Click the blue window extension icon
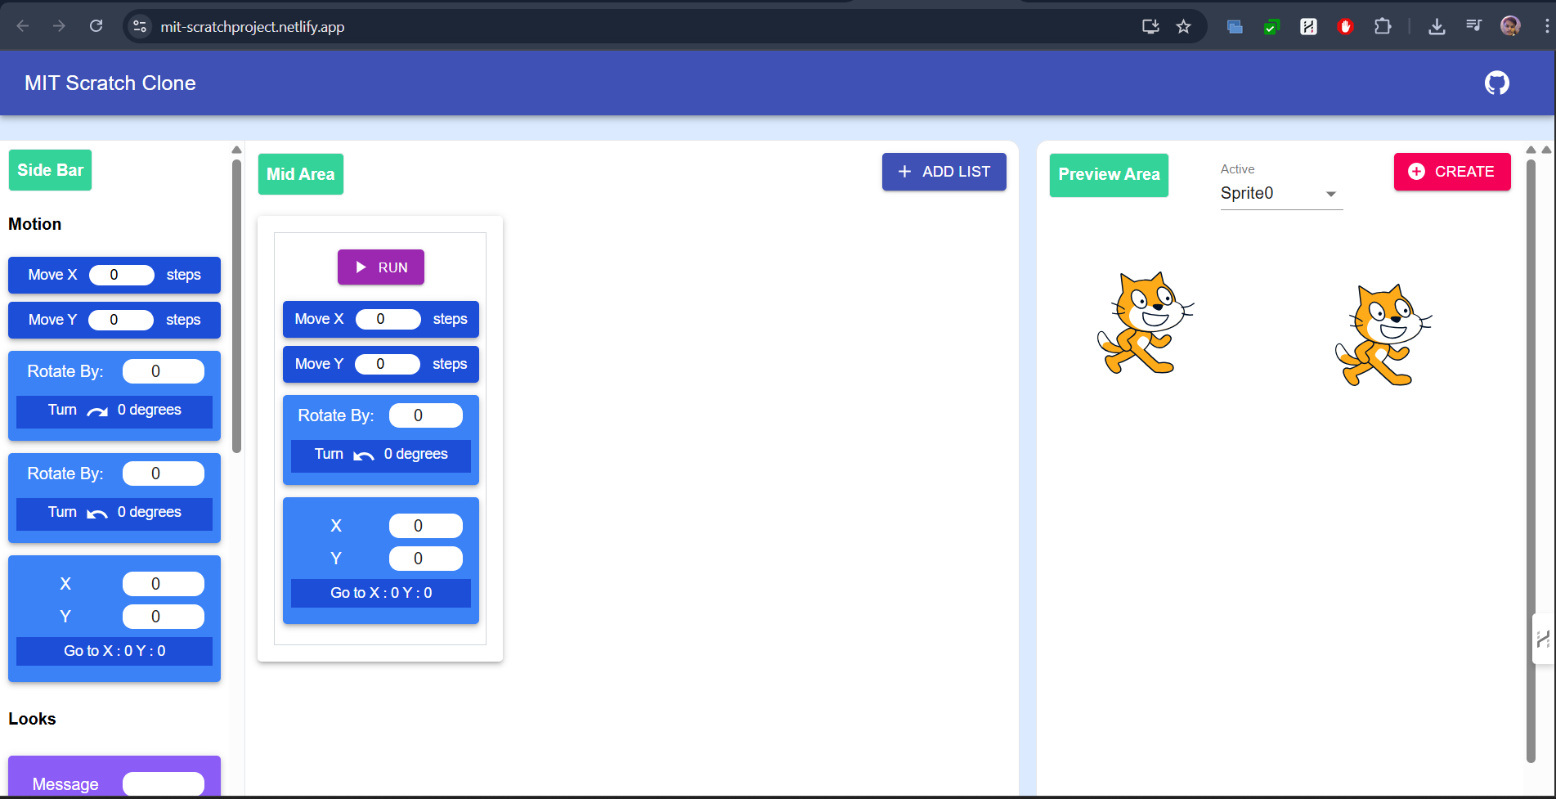Screen dimensions: 1556x799 point(1235,27)
